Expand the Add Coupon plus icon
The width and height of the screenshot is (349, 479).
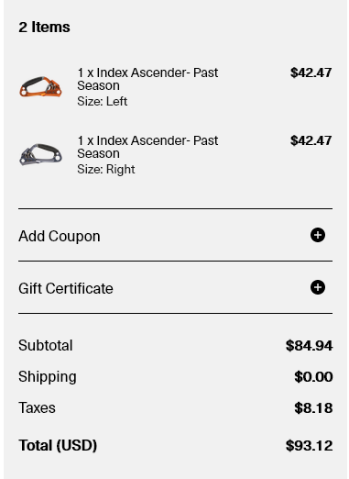tap(318, 235)
